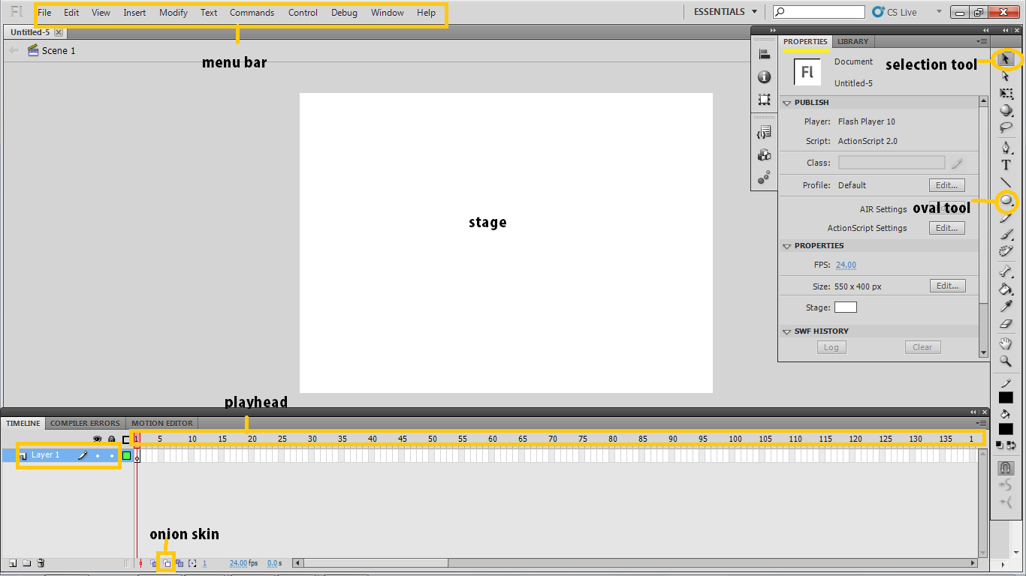The width and height of the screenshot is (1026, 576).
Task: Open the Properties panel options menu
Action: [982, 42]
